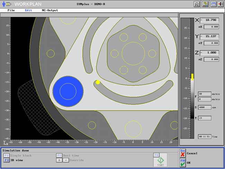Image resolution: width=225 pixels, height=169 pixels.
Task: Switch to F3 3D view
Action: click(x=7, y=160)
